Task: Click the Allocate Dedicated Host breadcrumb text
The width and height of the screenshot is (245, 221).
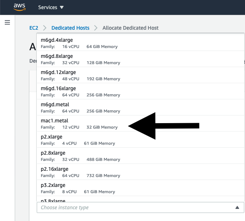Action: 130,28
